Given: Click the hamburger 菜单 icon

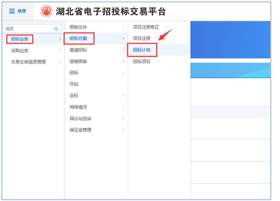Looking at the screenshot, I should 12,11.
